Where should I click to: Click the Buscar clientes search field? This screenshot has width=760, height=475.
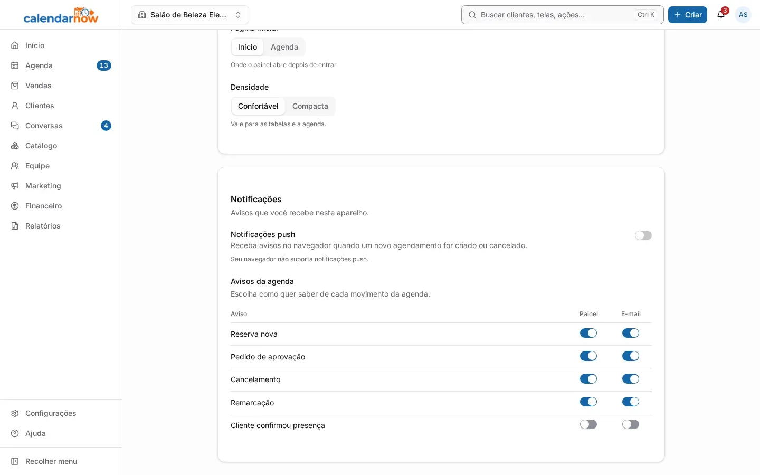click(563, 15)
